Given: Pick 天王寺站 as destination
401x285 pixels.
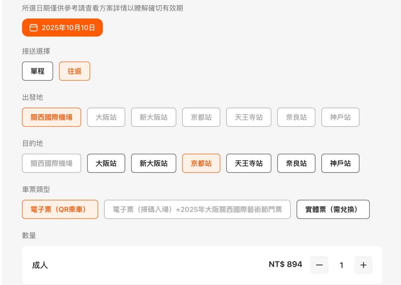Looking at the screenshot, I should click(249, 163).
